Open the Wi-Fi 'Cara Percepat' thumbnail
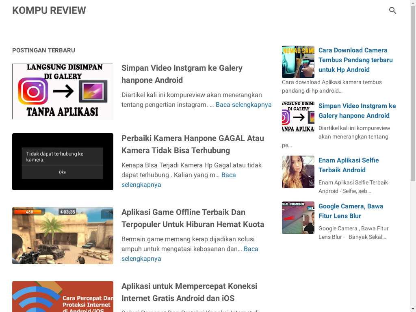 tap(63, 297)
